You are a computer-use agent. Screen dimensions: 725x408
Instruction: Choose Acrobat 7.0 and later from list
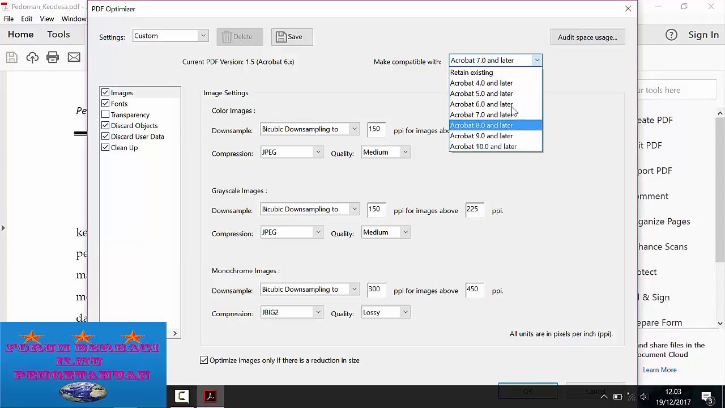coord(496,114)
